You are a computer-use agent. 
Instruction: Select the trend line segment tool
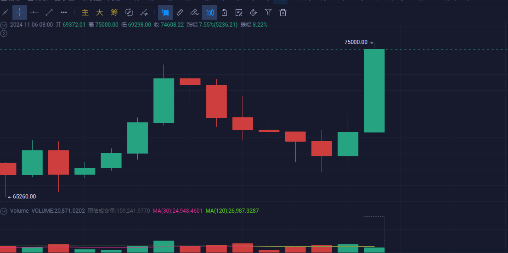click(x=49, y=12)
